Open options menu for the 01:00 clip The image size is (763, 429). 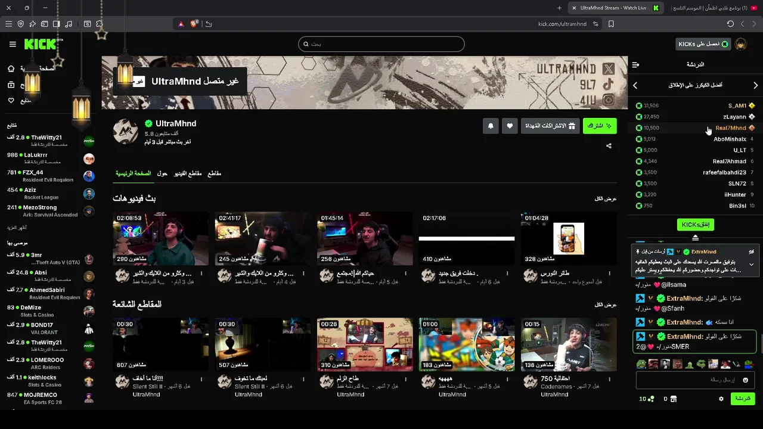507,379
